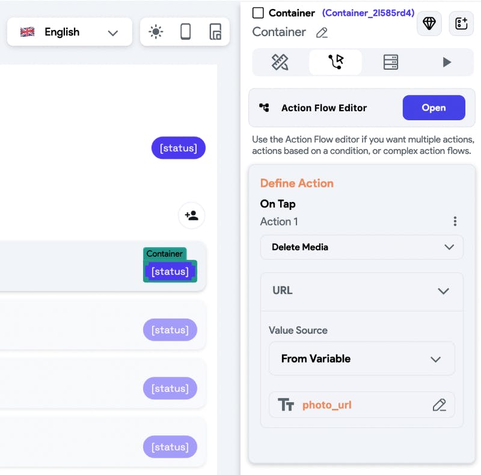This screenshot has height=475, width=481.
Task: Open Action 1 three-dot options menu
Action: pyautogui.click(x=455, y=221)
